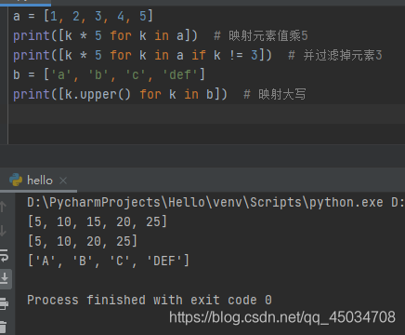
Task: Toggle soft-wrap for console output
Action: pos(4,256)
